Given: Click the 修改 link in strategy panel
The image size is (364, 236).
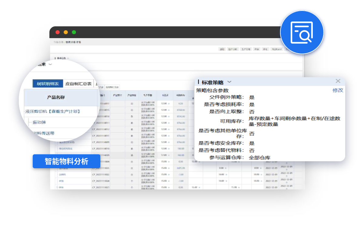Looking at the screenshot, I should (x=338, y=90).
